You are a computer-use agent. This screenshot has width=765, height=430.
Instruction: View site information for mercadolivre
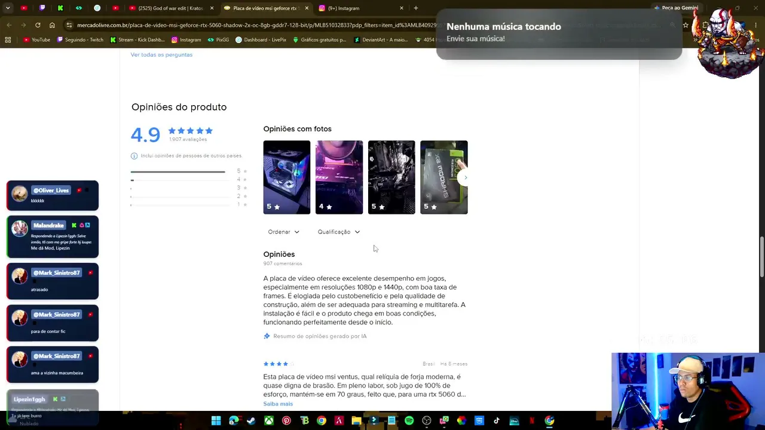tap(69, 25)
